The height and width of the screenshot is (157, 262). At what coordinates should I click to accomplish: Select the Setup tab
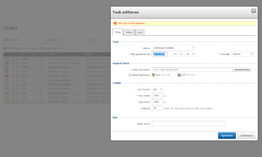click(x=118, y=32)
